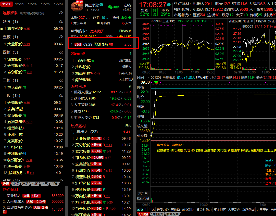Screen dimensions: 276x216
Task: Select the 北证50 index tab
Action: coord(248,21)
